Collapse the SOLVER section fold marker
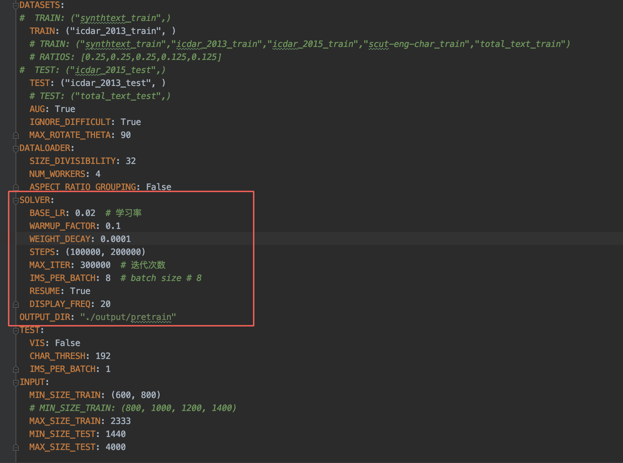Screen dimensions: 623x463 16,200
